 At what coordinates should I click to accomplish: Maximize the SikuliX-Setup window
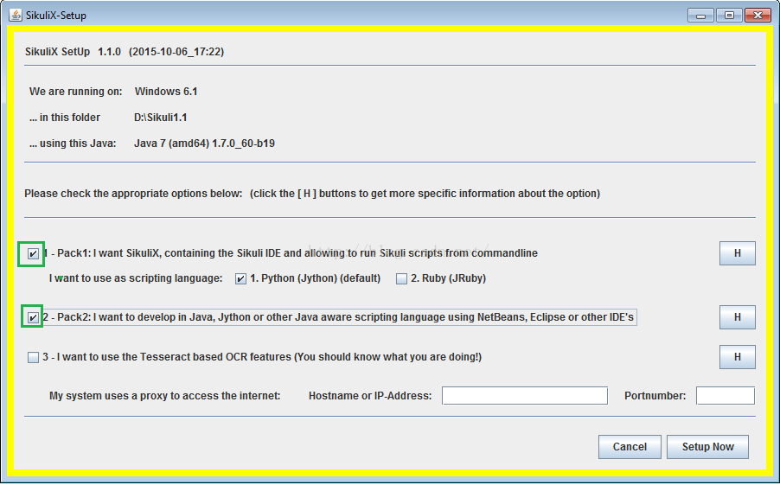coord(729,16)
